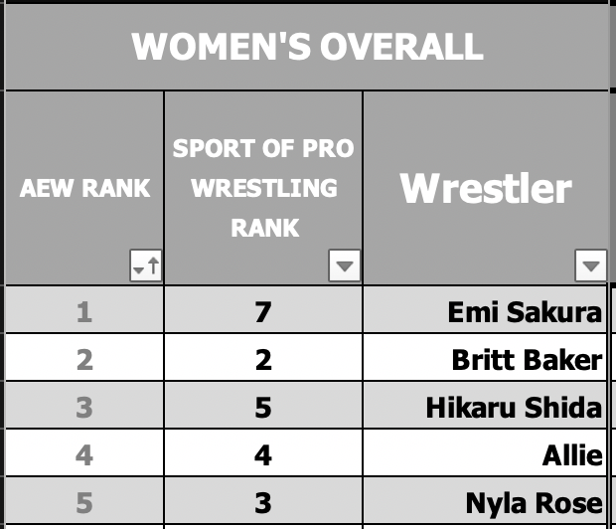
Task: Select Hikaru Shida's pro wrestling rank 5
Action: click(263, 405)
